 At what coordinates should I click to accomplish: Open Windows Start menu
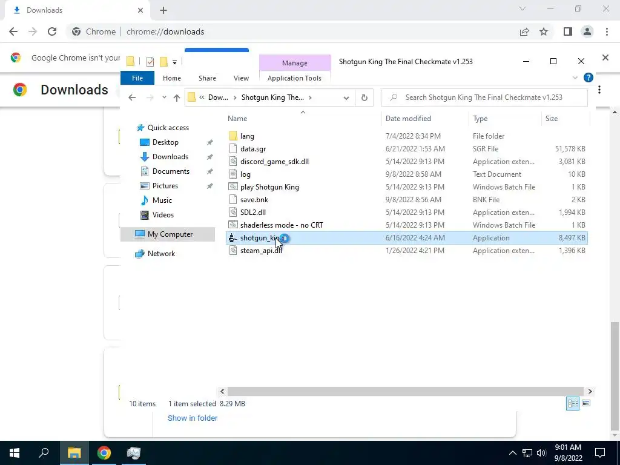(15, 453)
